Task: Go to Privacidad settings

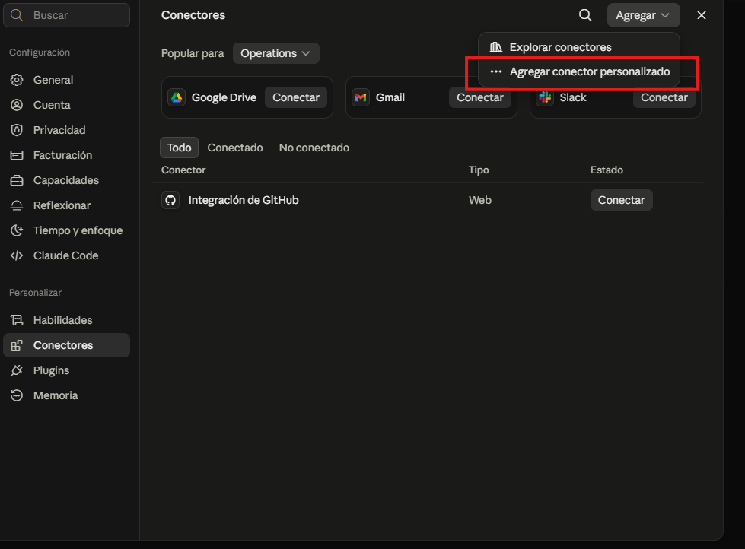Action: click(66, 130)
